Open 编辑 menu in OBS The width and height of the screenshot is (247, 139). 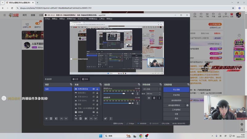[x=55, y=19]
